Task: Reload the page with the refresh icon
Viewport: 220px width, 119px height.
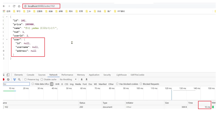Action: click(14, 6)
